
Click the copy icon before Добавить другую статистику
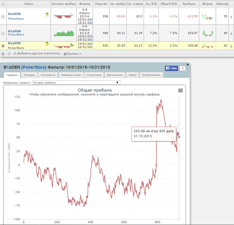click(x=15, y=54)
